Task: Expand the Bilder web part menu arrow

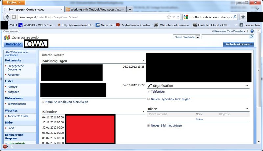Action: click(x=247, y=109)
